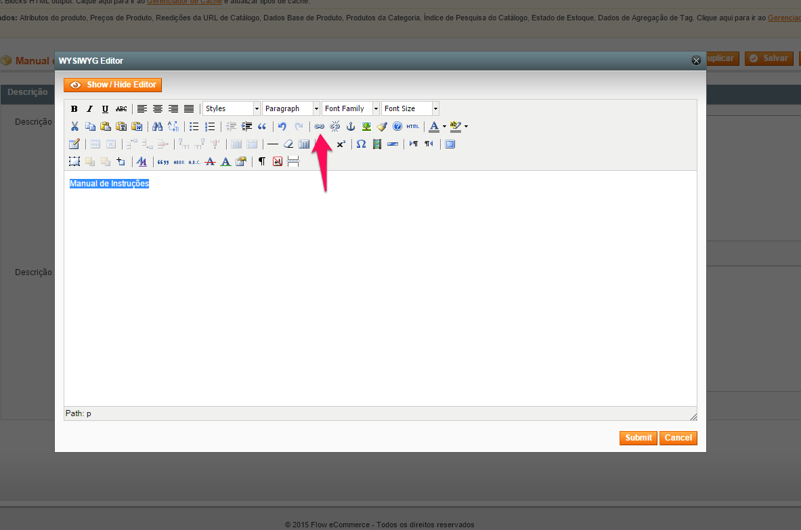This screenshot has height=530, width=801.
Task: Open the Paragraph format dropdown
Action: point(291,108)
